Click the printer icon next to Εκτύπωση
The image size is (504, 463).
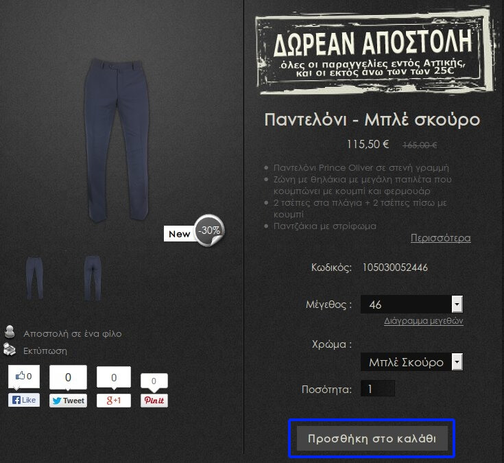[10, 350]
